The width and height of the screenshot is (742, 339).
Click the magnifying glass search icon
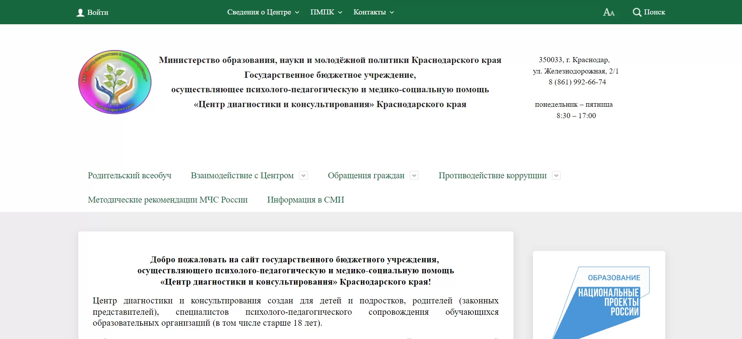(637, 13)
